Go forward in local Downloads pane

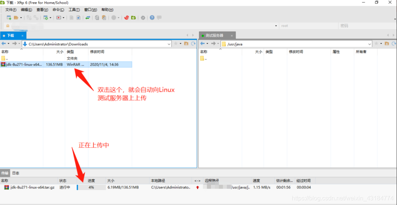point(15,44)
